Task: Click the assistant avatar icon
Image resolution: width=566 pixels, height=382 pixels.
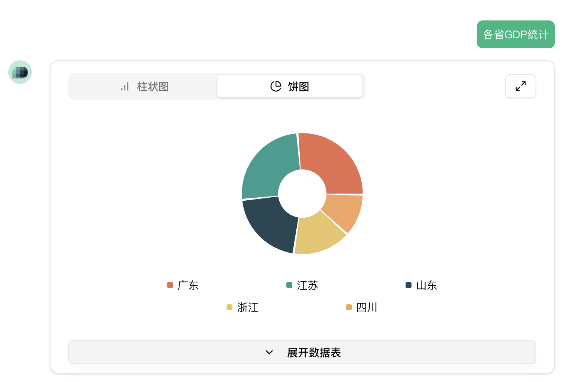Action: pyautogui.click(x=20, y=72)
